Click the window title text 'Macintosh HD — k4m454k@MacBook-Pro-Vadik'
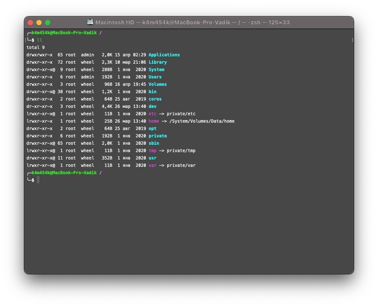 [x=163, y=23]
